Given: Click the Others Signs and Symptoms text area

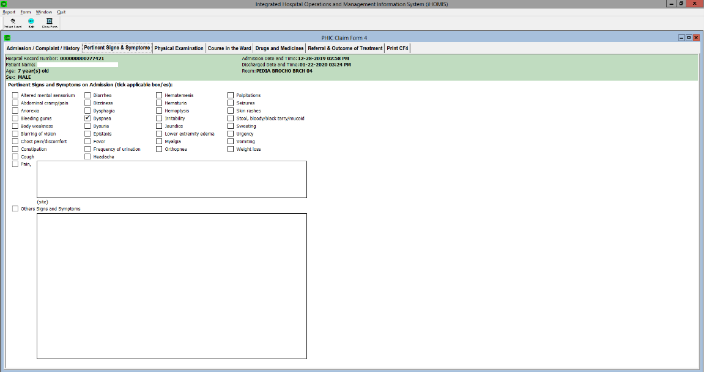Looking at the screenshot, I should [171, 286].
